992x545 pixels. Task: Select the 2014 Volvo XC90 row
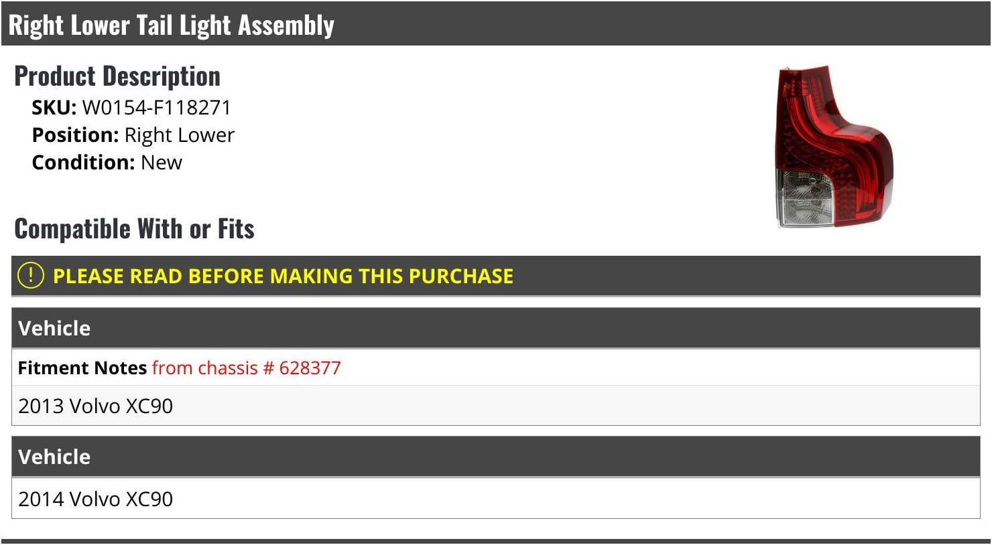point(496,499)
